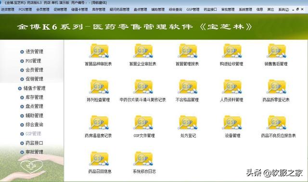Viewport: 308px width, 182px height.
Task: Open the 销售售后管理 folder icon
Action: click(x=276, y=51)
